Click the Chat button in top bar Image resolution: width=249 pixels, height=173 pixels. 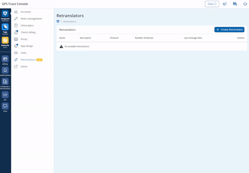click(212, 4)
